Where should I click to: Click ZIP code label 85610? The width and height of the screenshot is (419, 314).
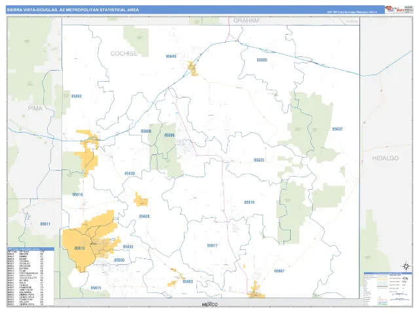[x=249, y=202]
